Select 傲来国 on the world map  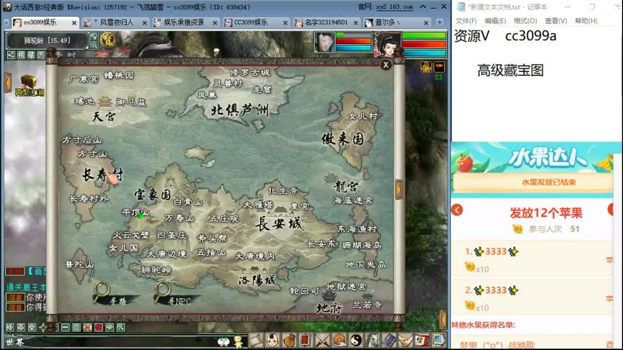[343, 139]
